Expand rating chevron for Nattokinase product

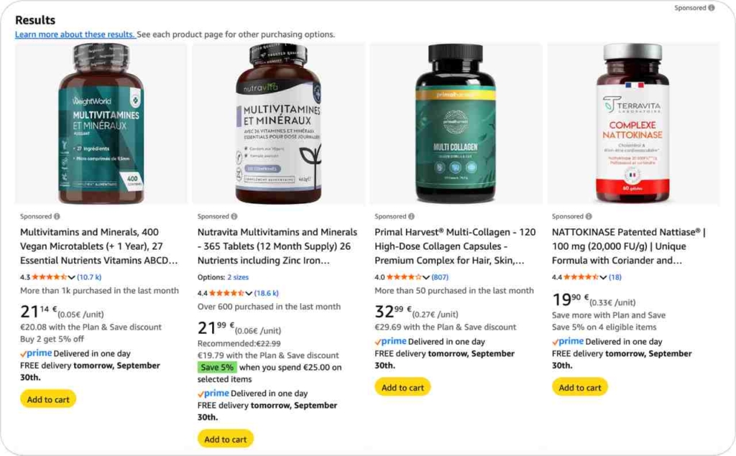pos(604,277)
